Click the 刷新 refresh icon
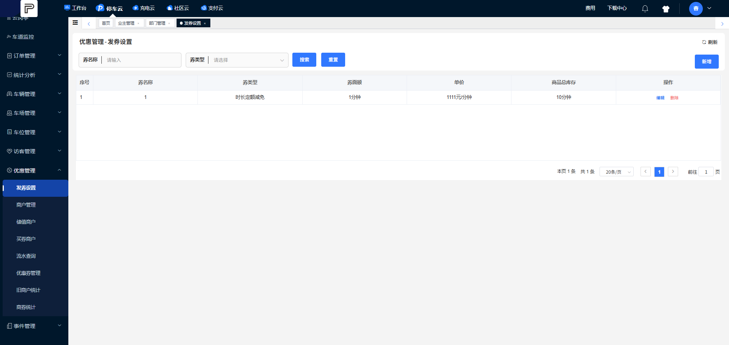The width and height of the screenshot is (729, 345). [x=704, y=42]
